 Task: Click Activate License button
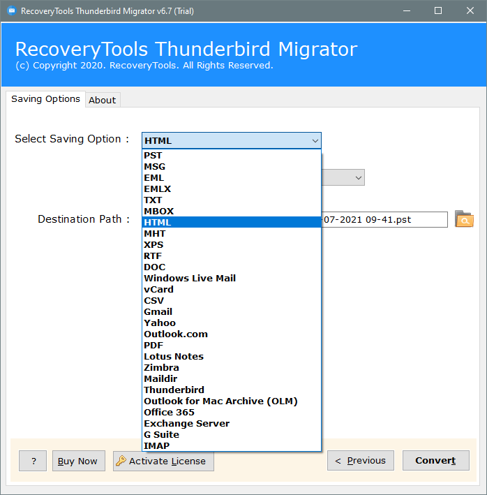(163, 461)
